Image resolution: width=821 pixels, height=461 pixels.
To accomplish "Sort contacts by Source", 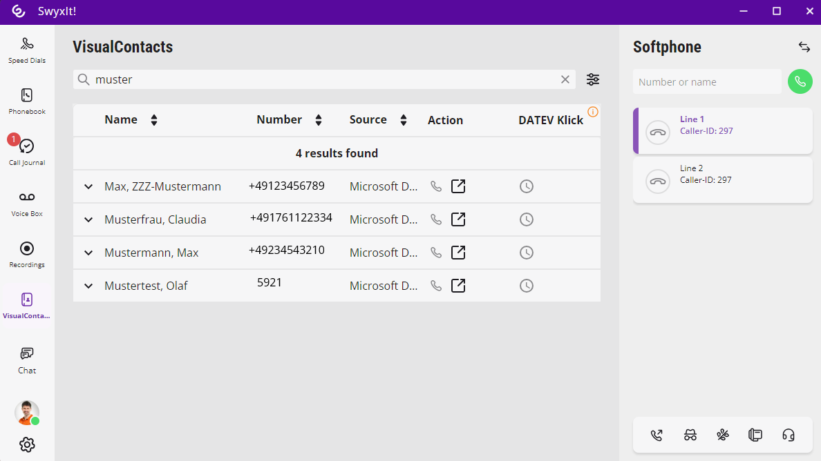I will click(x=403, y=120).
